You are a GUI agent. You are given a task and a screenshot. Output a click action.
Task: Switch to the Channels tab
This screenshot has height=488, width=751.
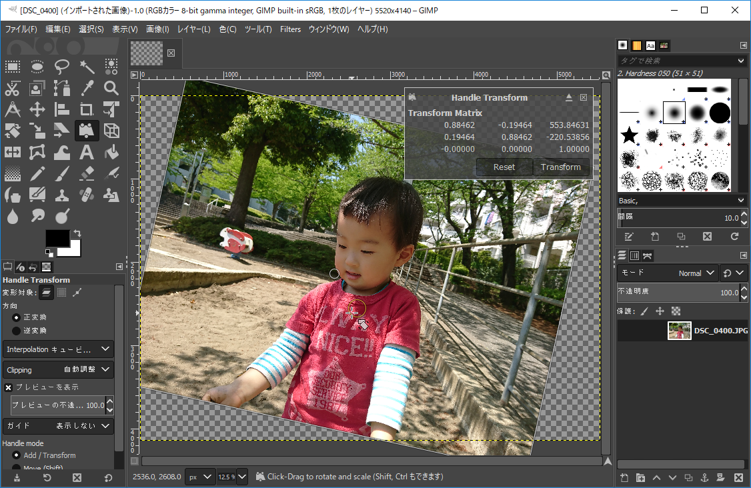634,256
